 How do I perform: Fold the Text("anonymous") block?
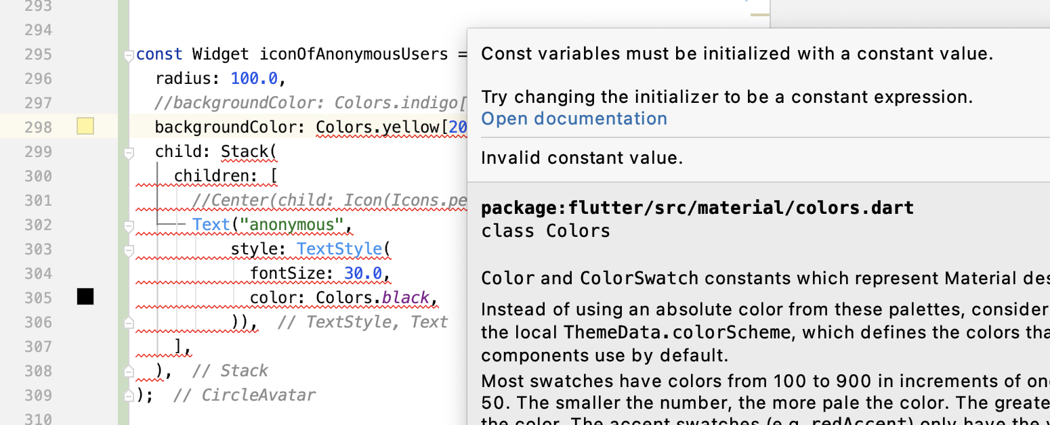point(129,225)
